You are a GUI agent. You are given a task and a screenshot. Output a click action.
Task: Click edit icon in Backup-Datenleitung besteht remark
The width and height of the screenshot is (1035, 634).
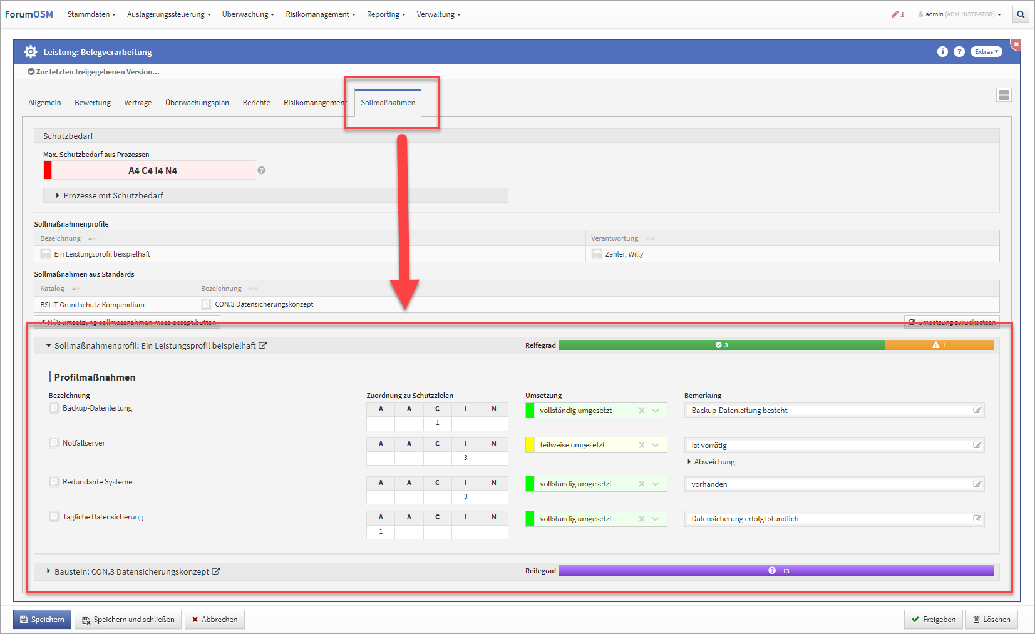(x=977, y=411)
